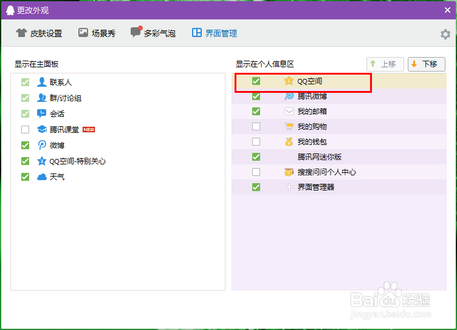Enable the 我的购物 checkbox
The image size is (457, 330).
pyautogui.click(x=256, y=127)
